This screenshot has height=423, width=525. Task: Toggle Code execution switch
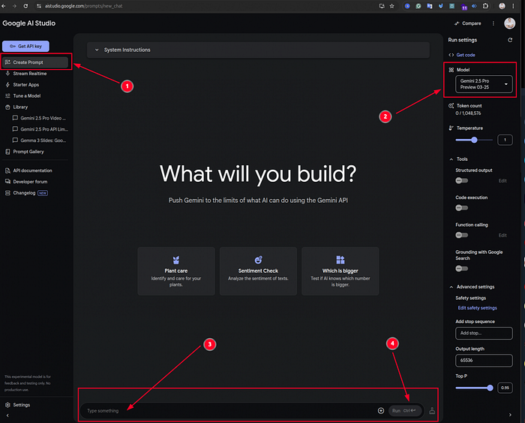pyautogui.click(x=462, y=208)
